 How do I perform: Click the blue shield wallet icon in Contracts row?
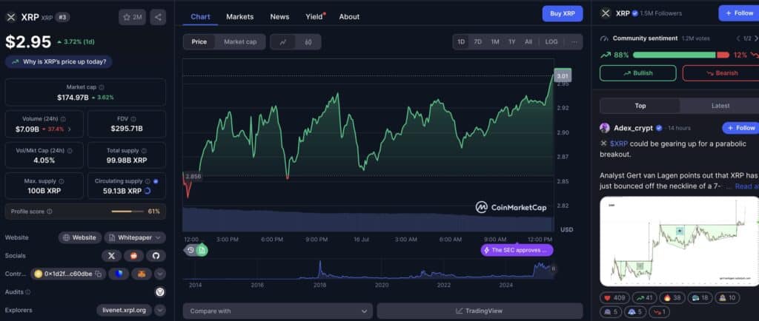pyautogui.click(x=119, y=274)
